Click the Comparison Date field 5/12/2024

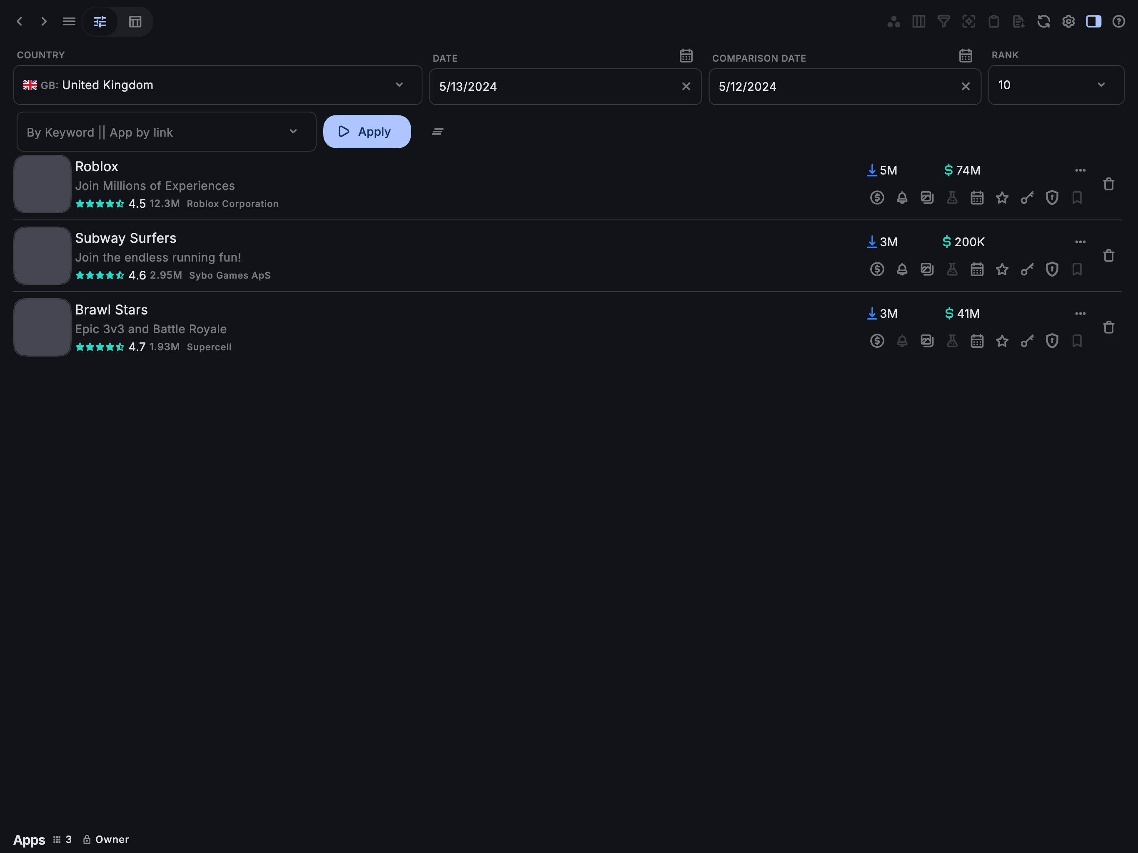(x=845, y=87)
